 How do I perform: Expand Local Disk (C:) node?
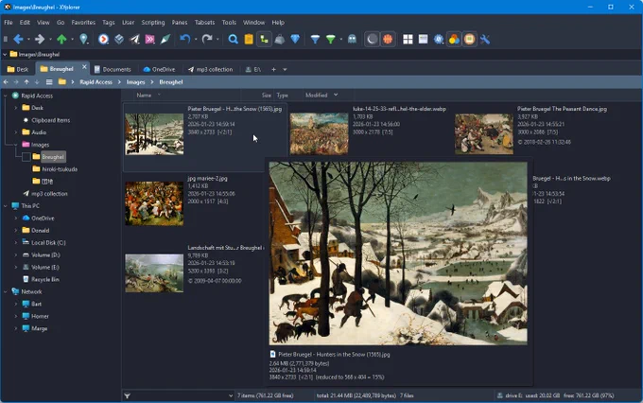(16, 242)
